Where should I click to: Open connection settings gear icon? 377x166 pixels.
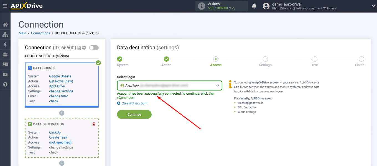coord(84,48)
